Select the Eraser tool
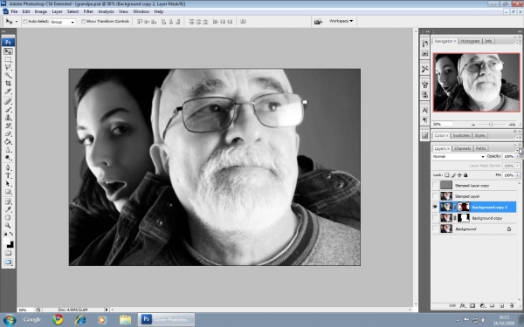 [x=8, y=133]
